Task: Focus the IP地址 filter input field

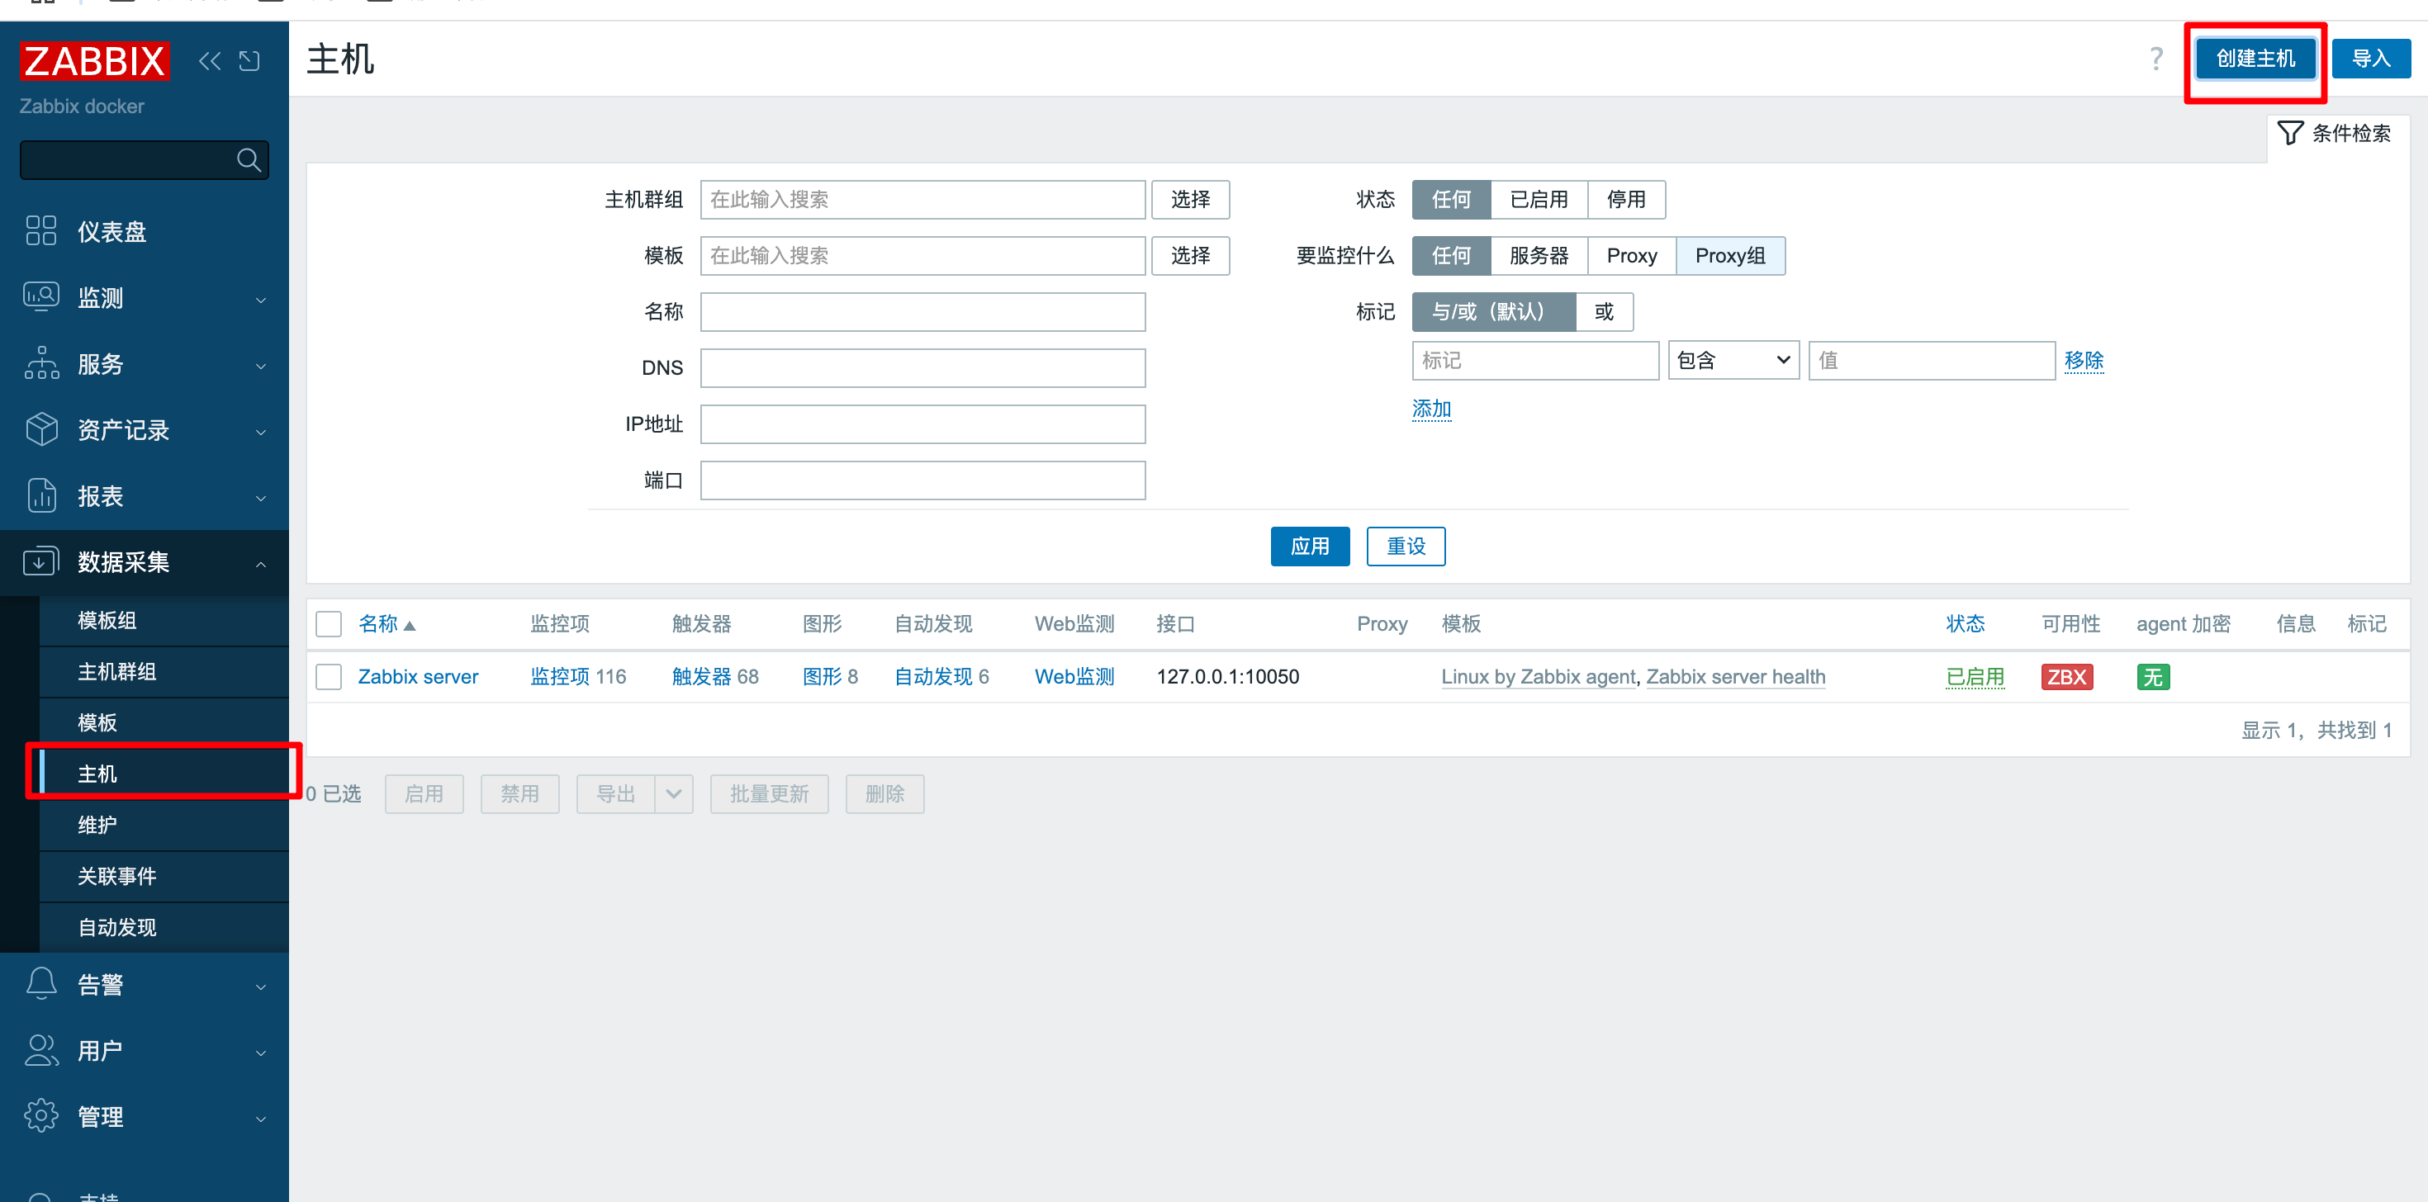Action: pyautogui.click(x=922, y=424)
